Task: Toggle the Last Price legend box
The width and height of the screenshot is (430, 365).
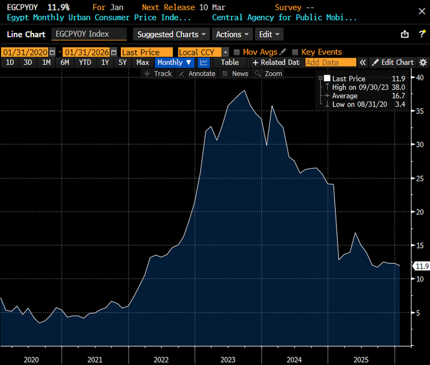Action: pos(327,78)
